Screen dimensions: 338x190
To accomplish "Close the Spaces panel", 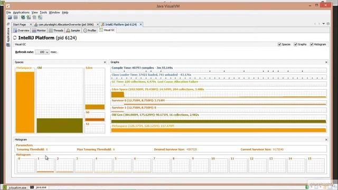I will 105,62.
